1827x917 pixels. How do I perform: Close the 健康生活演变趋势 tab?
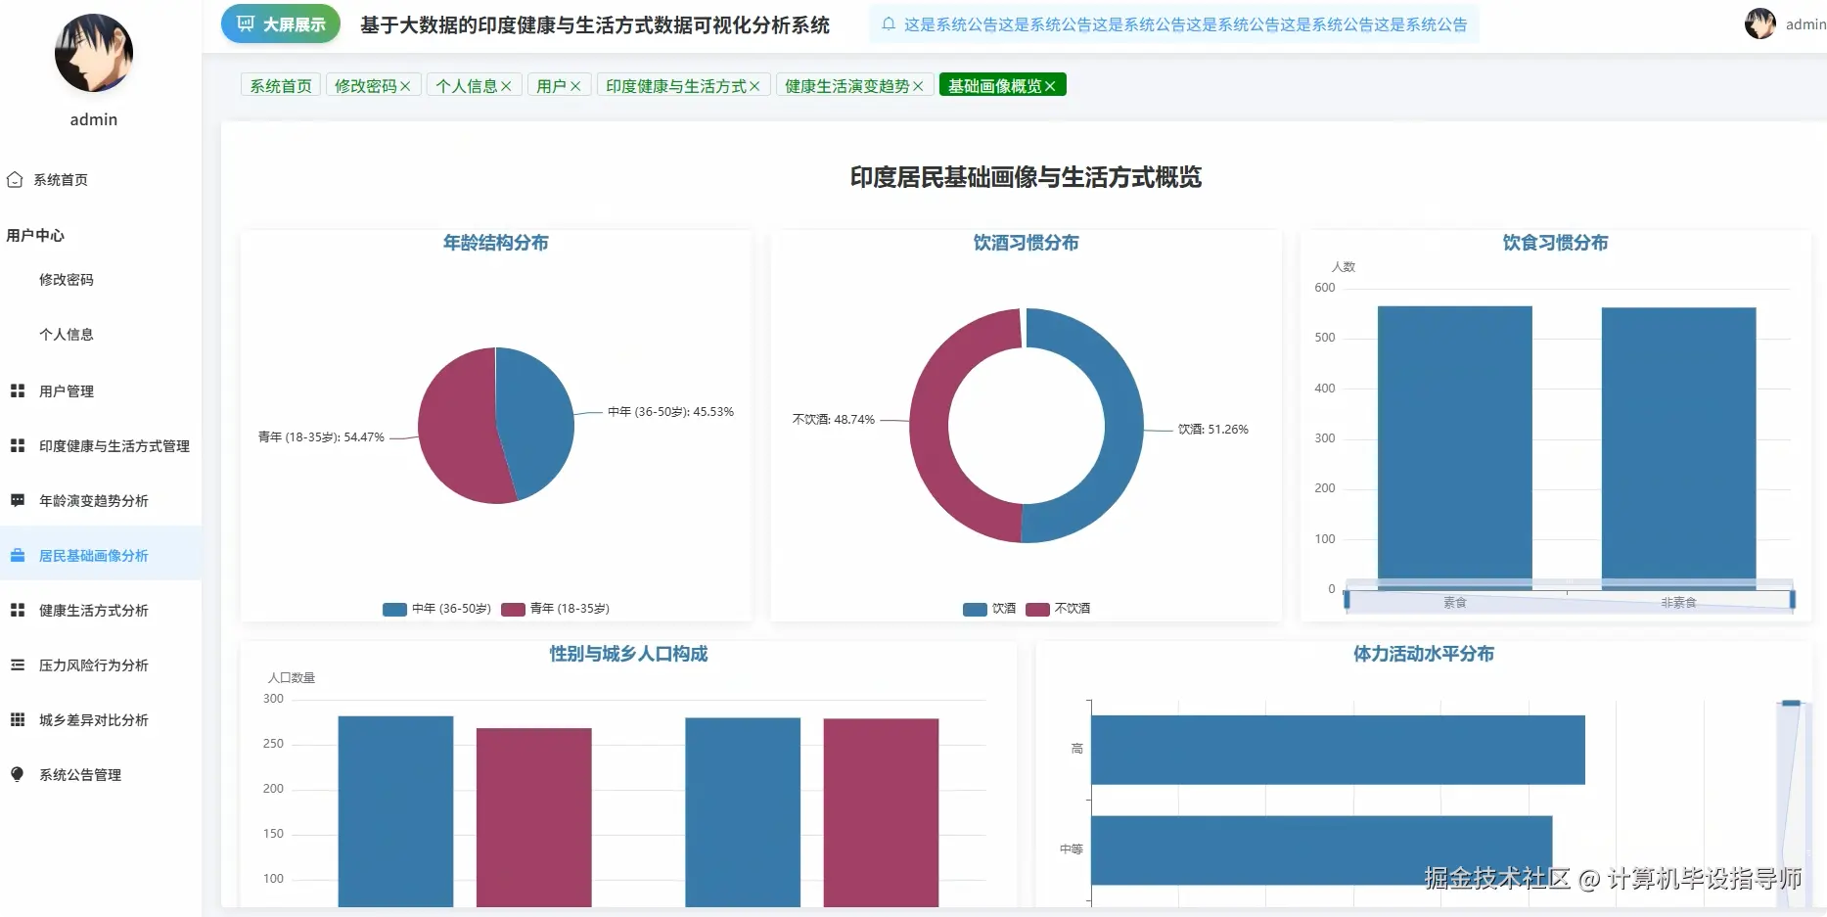918,86
